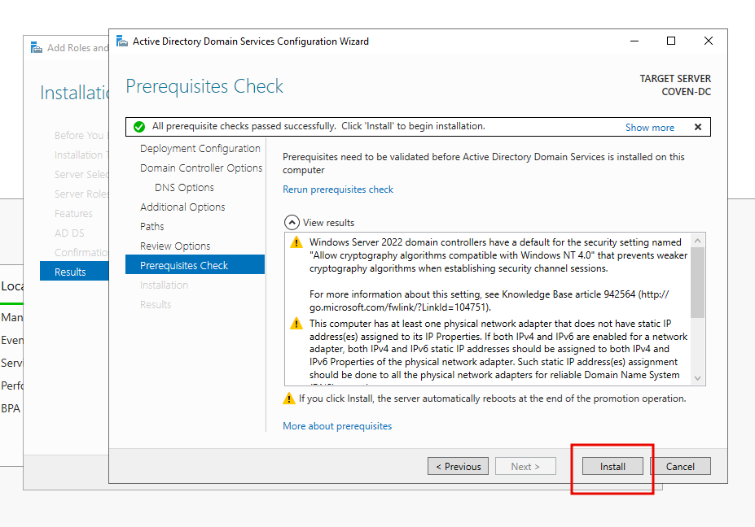The width and height of the screenshot is (755, 527).
Task: Open Show more notification details
Action: tap(650, 128)
